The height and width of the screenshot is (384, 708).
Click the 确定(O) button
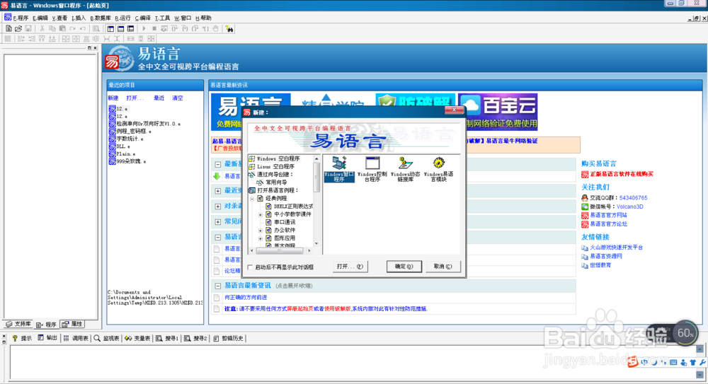[404, 266]
